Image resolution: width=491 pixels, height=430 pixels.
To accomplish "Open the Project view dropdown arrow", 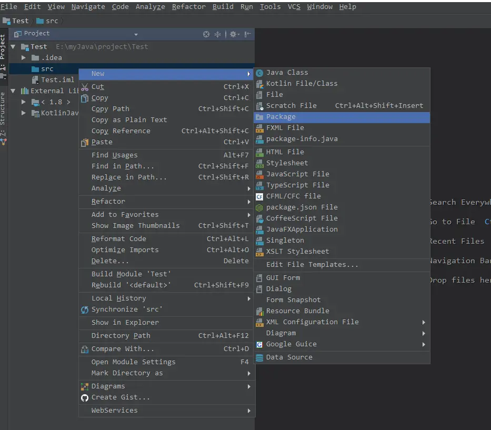I will 136,34.
